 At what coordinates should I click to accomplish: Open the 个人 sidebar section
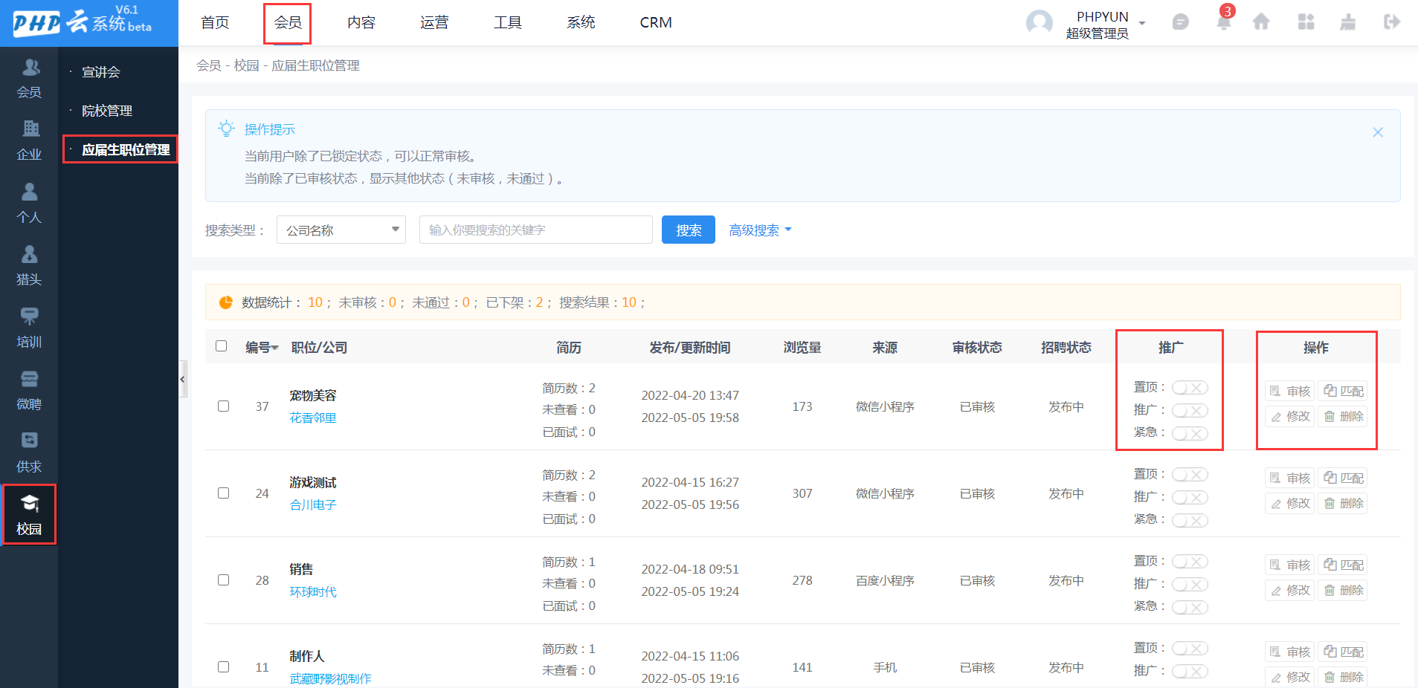(x=29, y=203)
